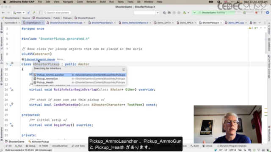Open the Git tool window at the bottom
The width and height of the screenshot is (271, 152).
pos(8,146)
